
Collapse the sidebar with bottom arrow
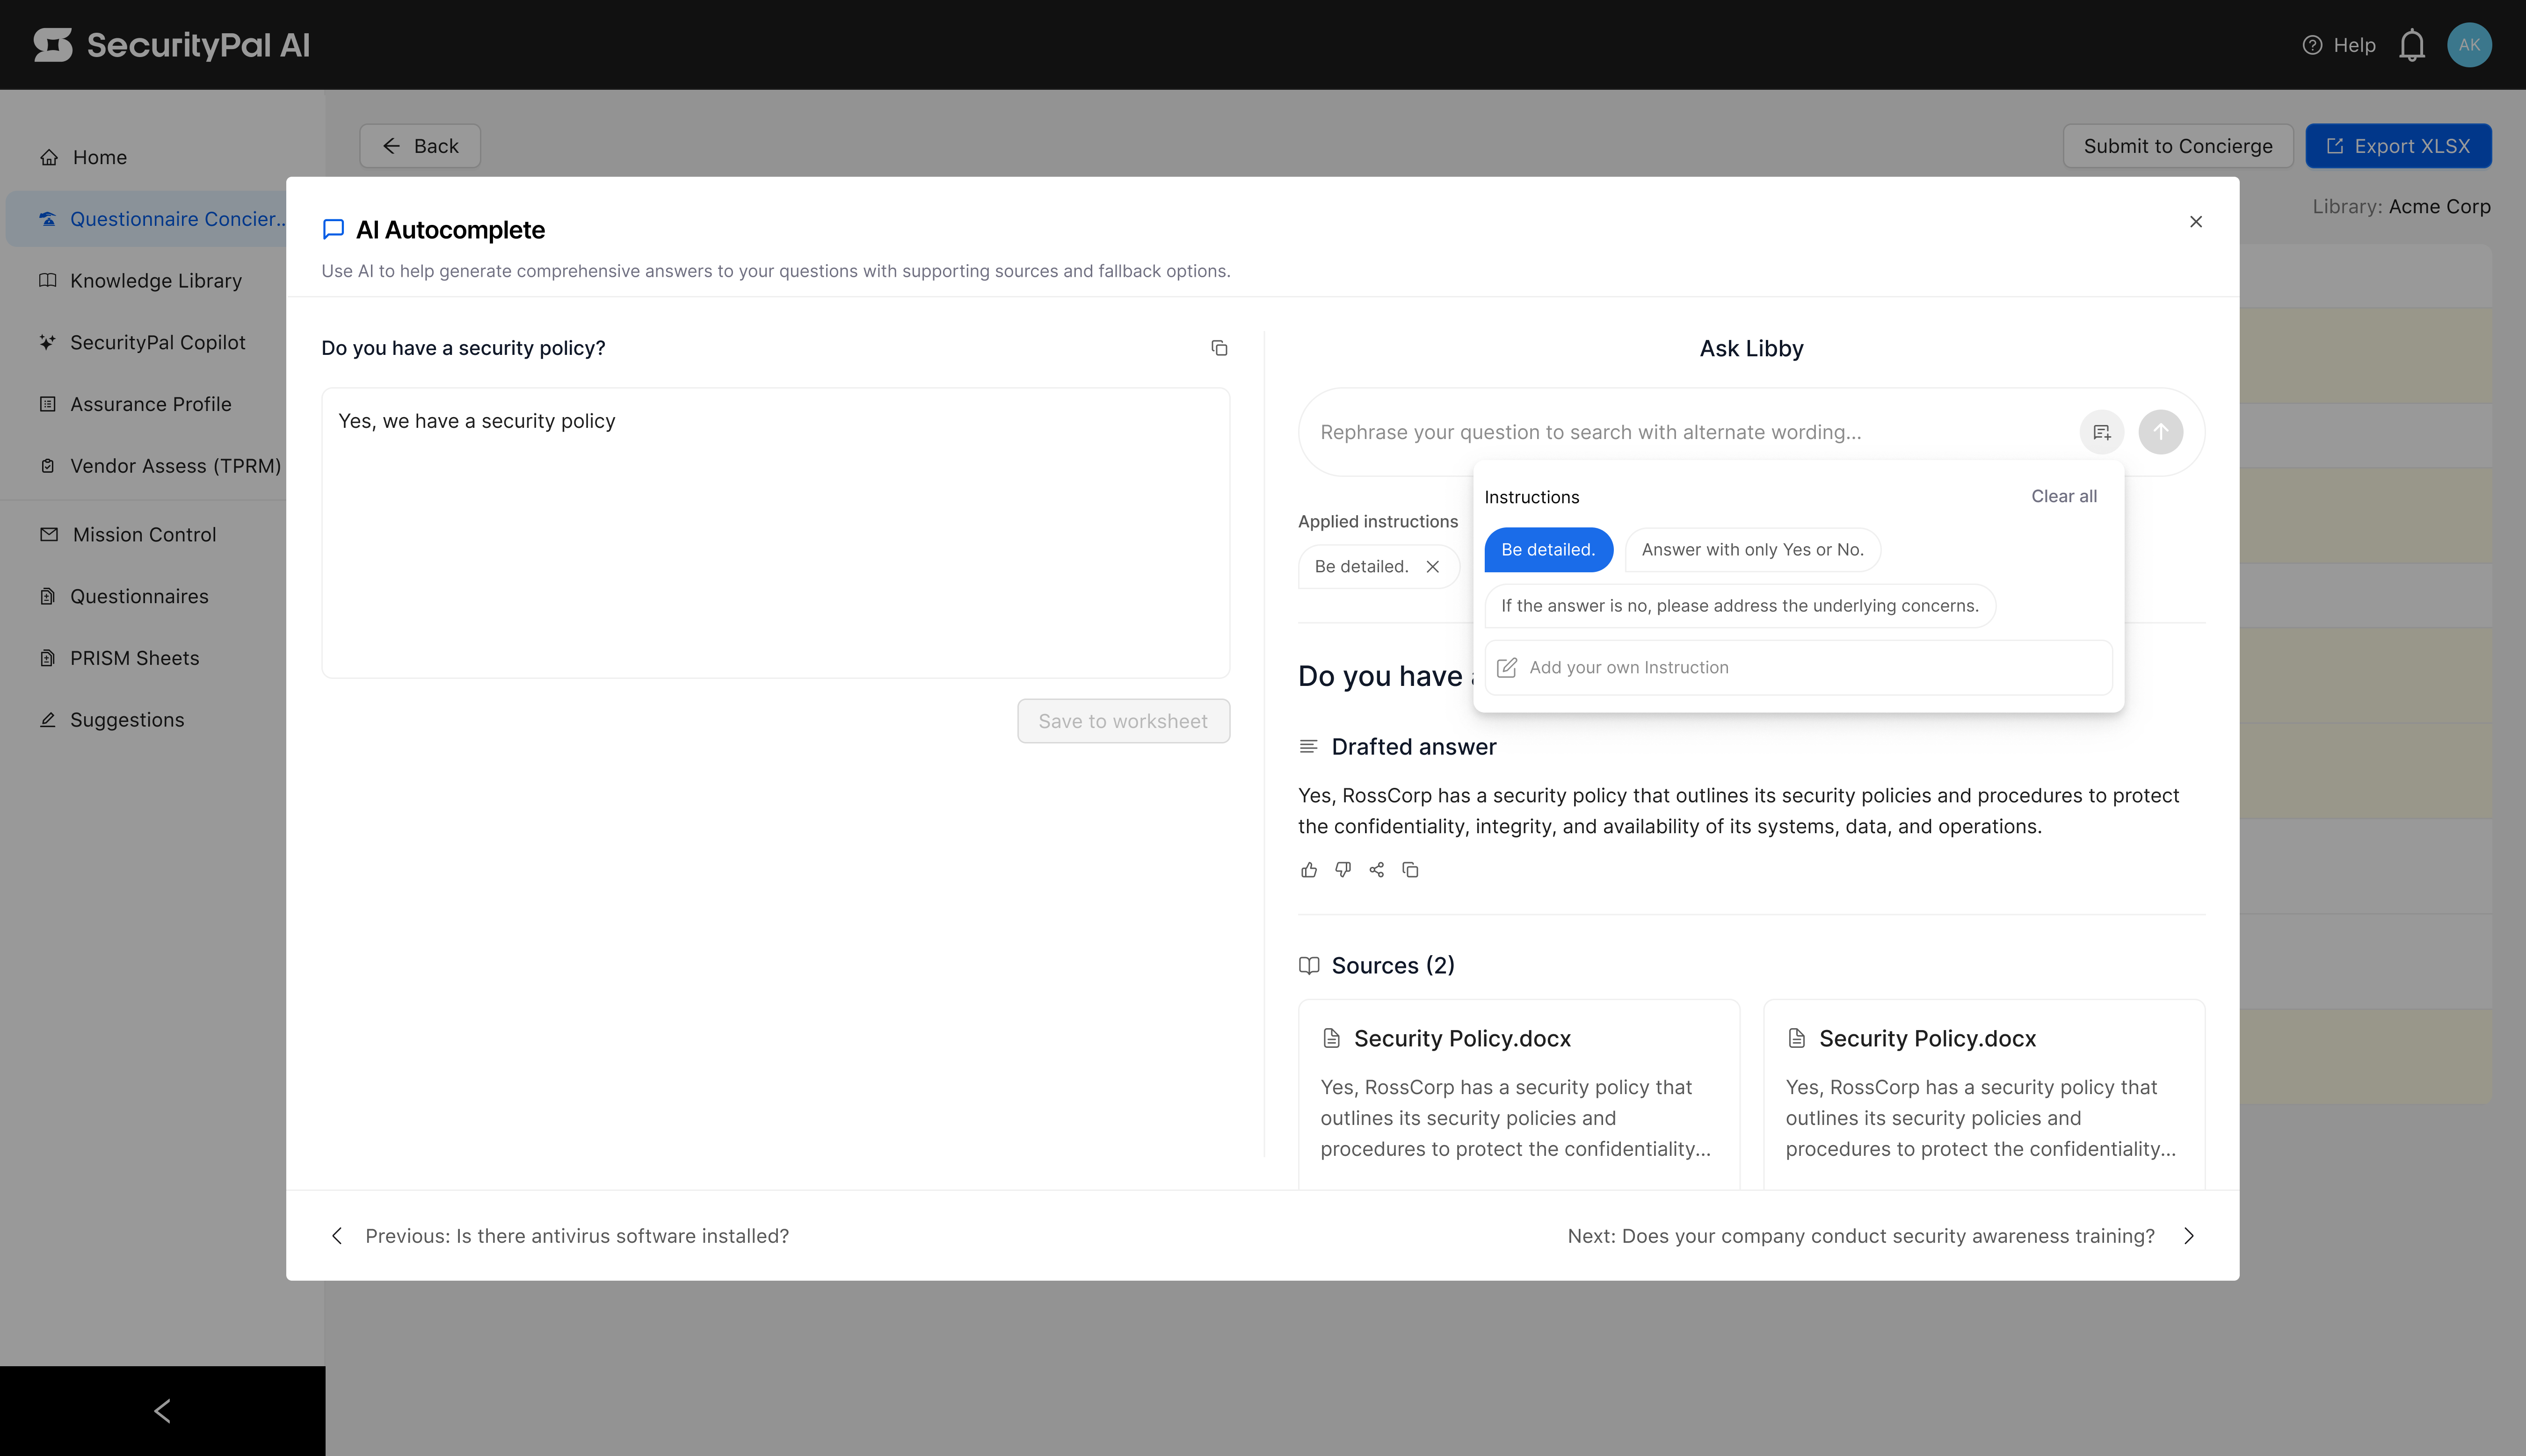162,1410
